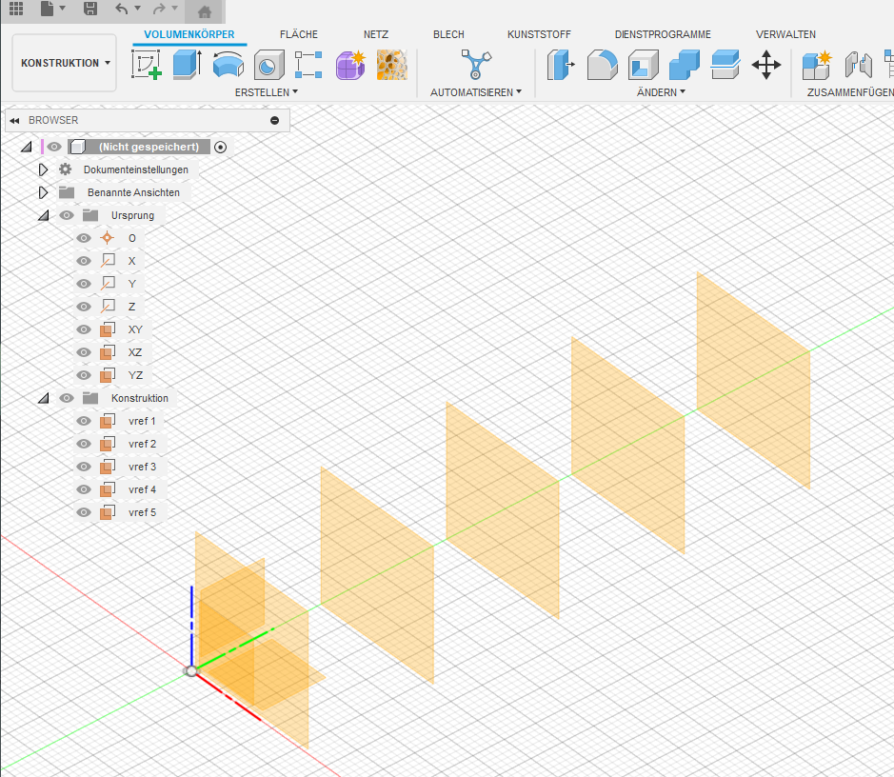The image size is (894, 777).
Task: Collapse the root component tree
Action: [27, 147]
